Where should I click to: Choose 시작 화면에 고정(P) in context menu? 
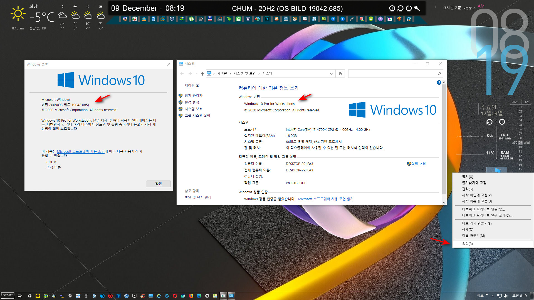coord(493,195)
